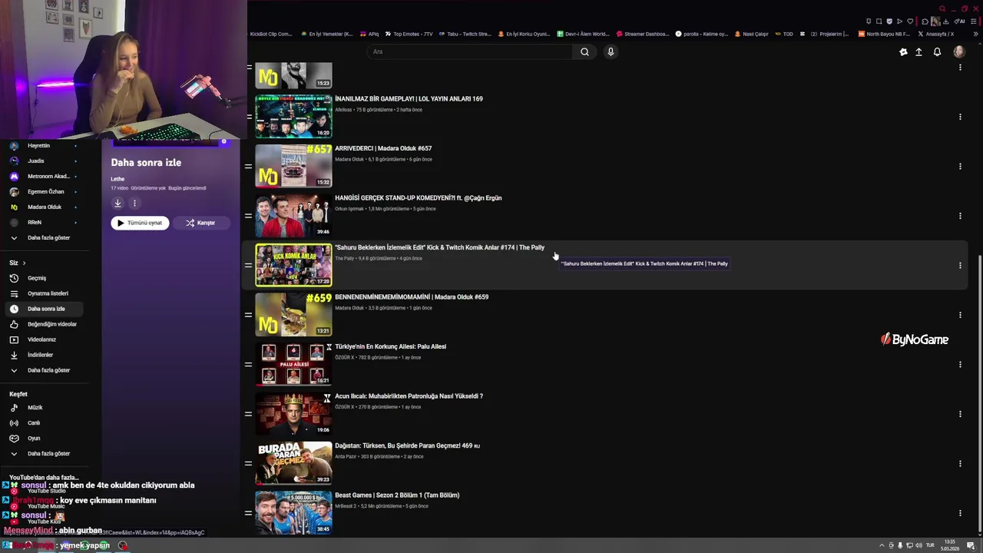The image size is (983, 553).
Task: Open options menu for Beast Games video
Action: pyautogui.click(x=960, y=513)
